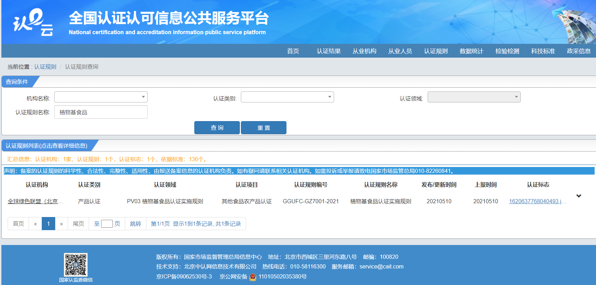The width and height of the screenshot is (596, 285).
Task: Open the 认证结果 menu item
Action: click(329, 51)
